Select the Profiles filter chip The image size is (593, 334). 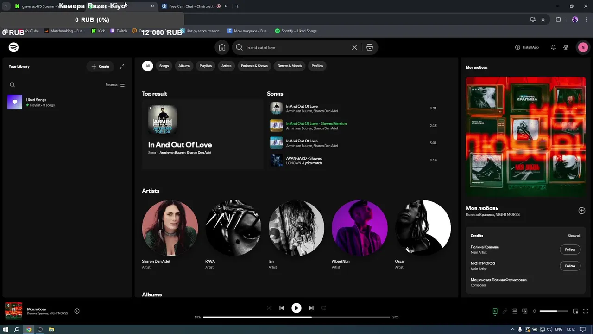pyautogui.click(x=317, y=66)
